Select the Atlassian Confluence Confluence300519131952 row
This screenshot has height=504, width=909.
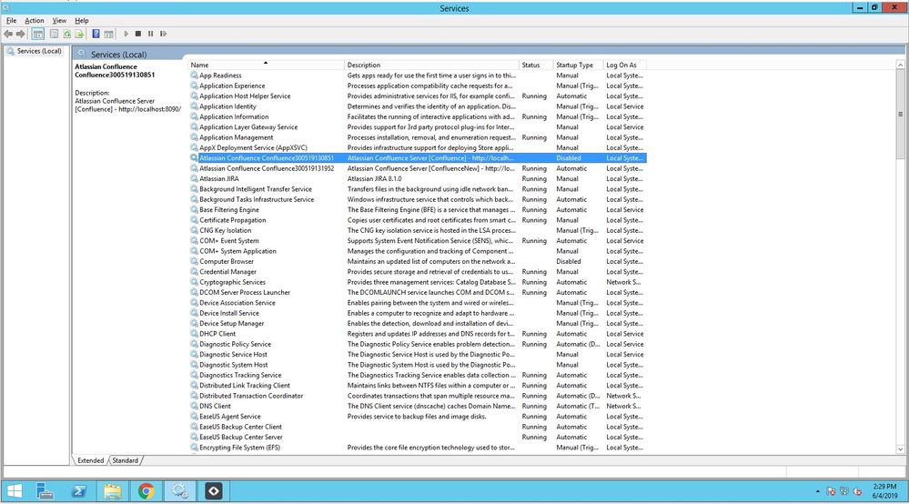click(x=418, y=168)
